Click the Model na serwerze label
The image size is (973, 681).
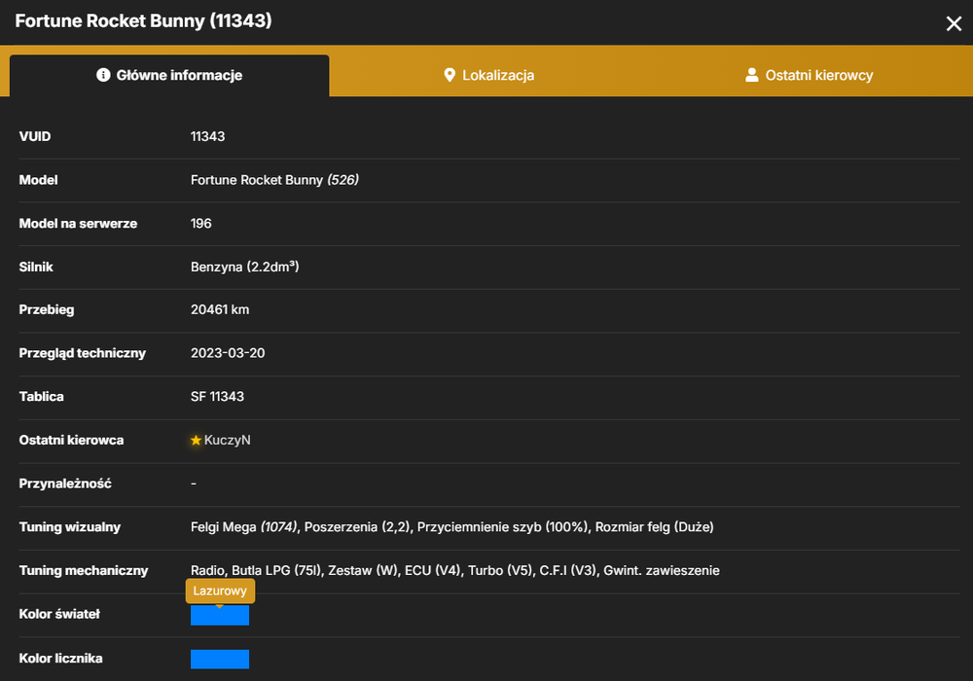click(x=78, y=224)
